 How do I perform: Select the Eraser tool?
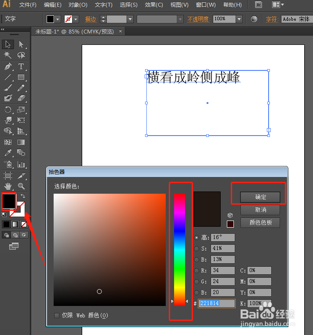pyautogui.click(x=21, y=98)
